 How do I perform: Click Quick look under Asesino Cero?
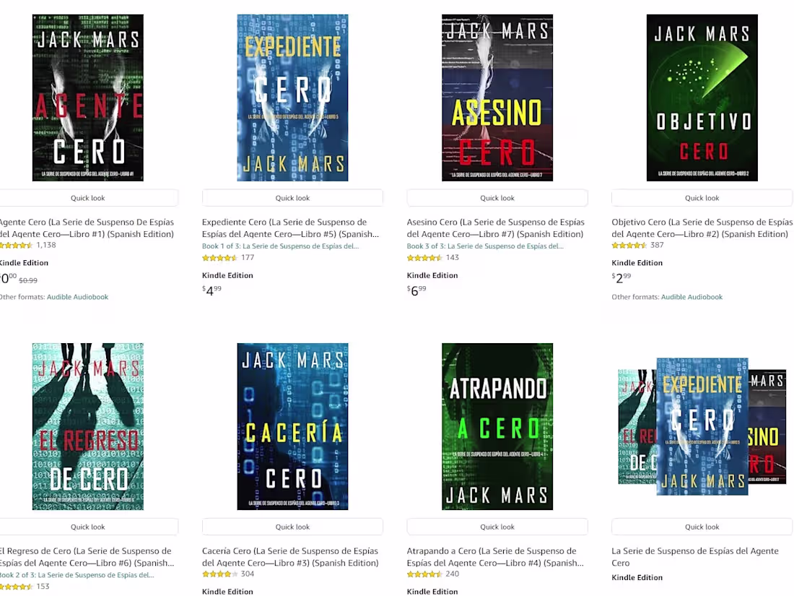[497, 198]
